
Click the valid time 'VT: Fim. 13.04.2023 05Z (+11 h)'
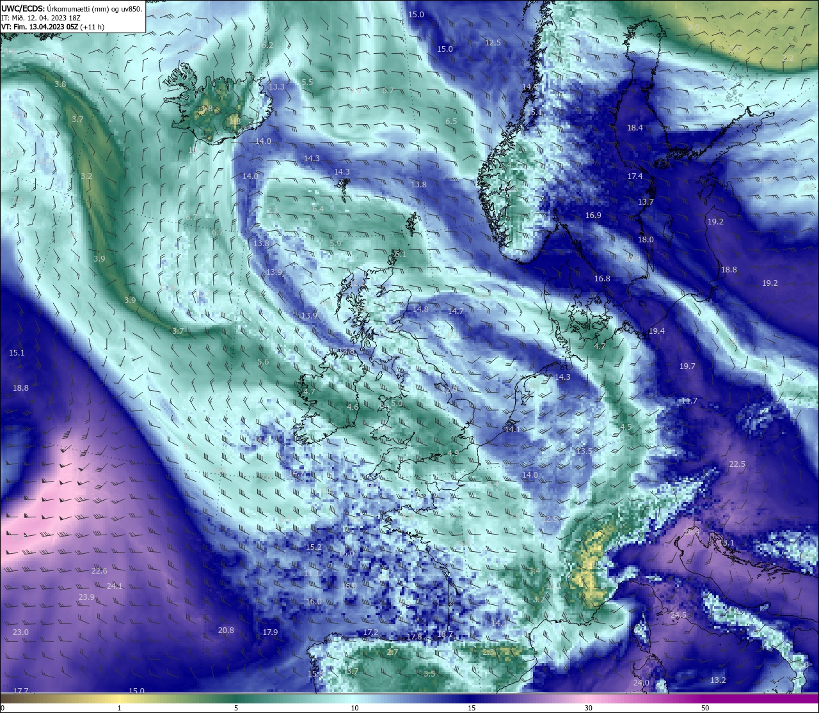click(53, 27)
